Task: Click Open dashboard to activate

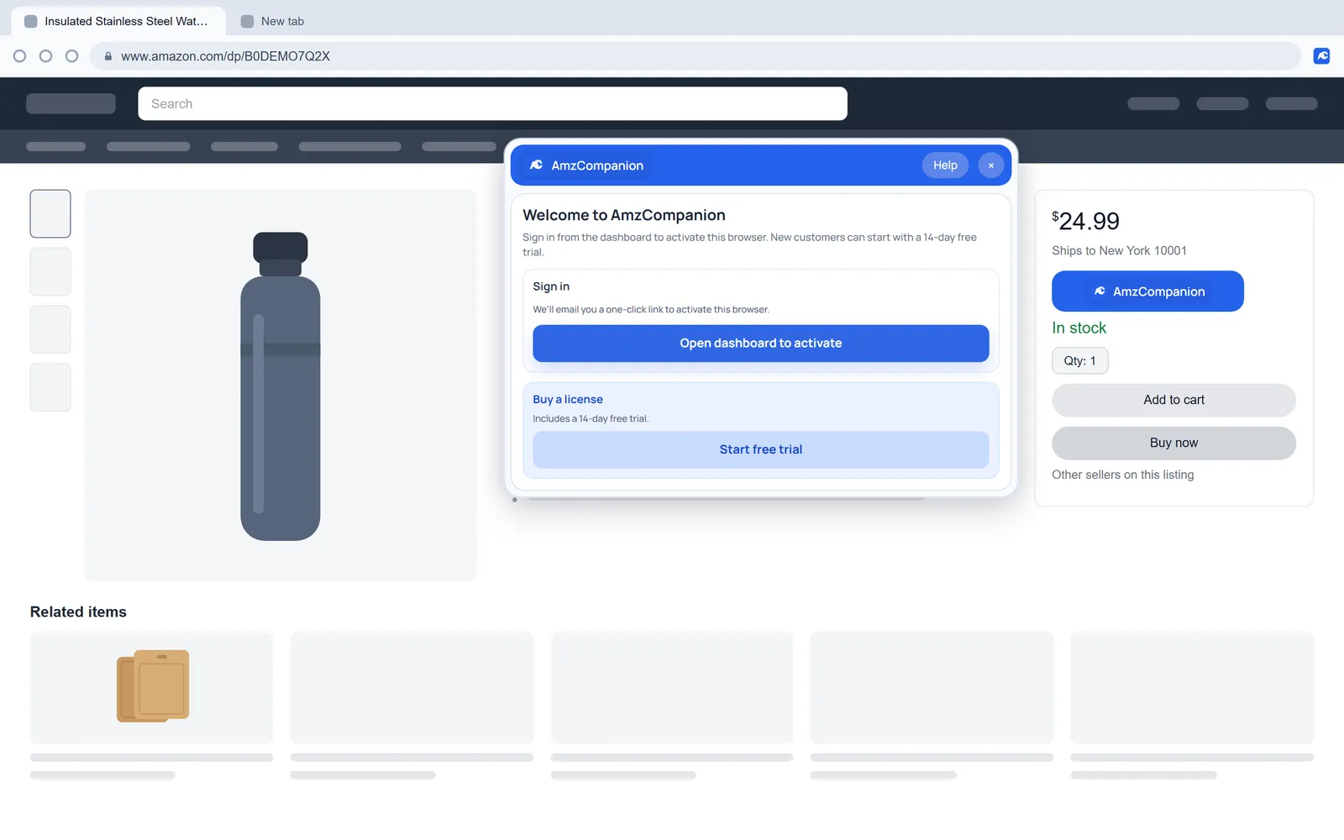Action: coord(761,344)
